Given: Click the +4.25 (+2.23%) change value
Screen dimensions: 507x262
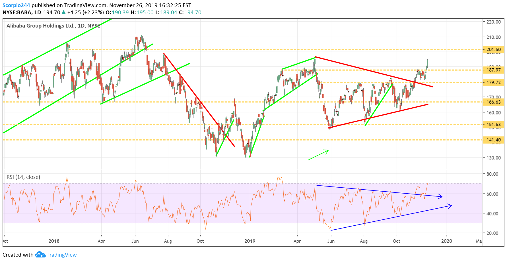Looking at the screenshot, I should coord(86,12).
